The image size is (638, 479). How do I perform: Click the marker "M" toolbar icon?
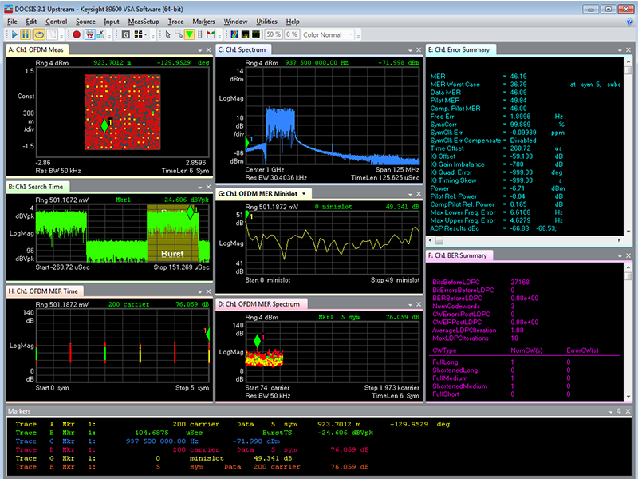pyautogui.click(x=209, y=35)
